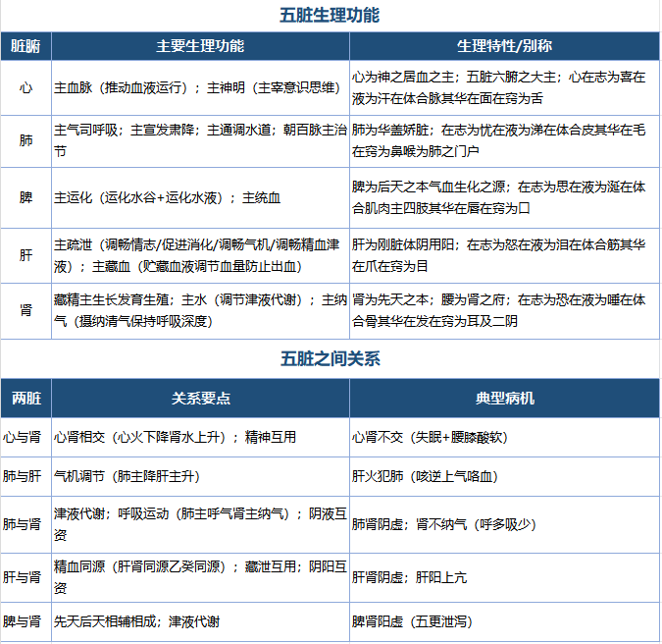Click cell 心肾相交（心火下降肾水上升）
Image resolution: width=662 pixels, height=644 pixels.
200,438
